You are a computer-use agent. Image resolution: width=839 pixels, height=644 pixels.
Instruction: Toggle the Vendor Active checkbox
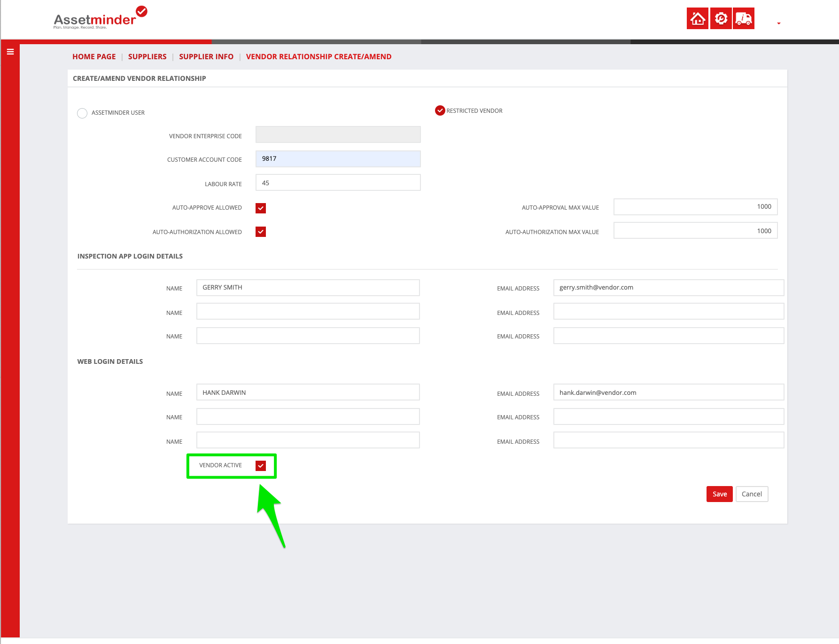pos(261,466)
